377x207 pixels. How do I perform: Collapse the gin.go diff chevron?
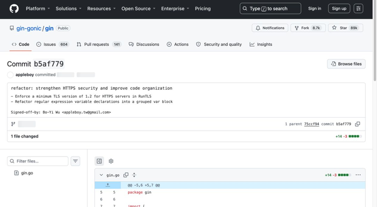(101, 175)
